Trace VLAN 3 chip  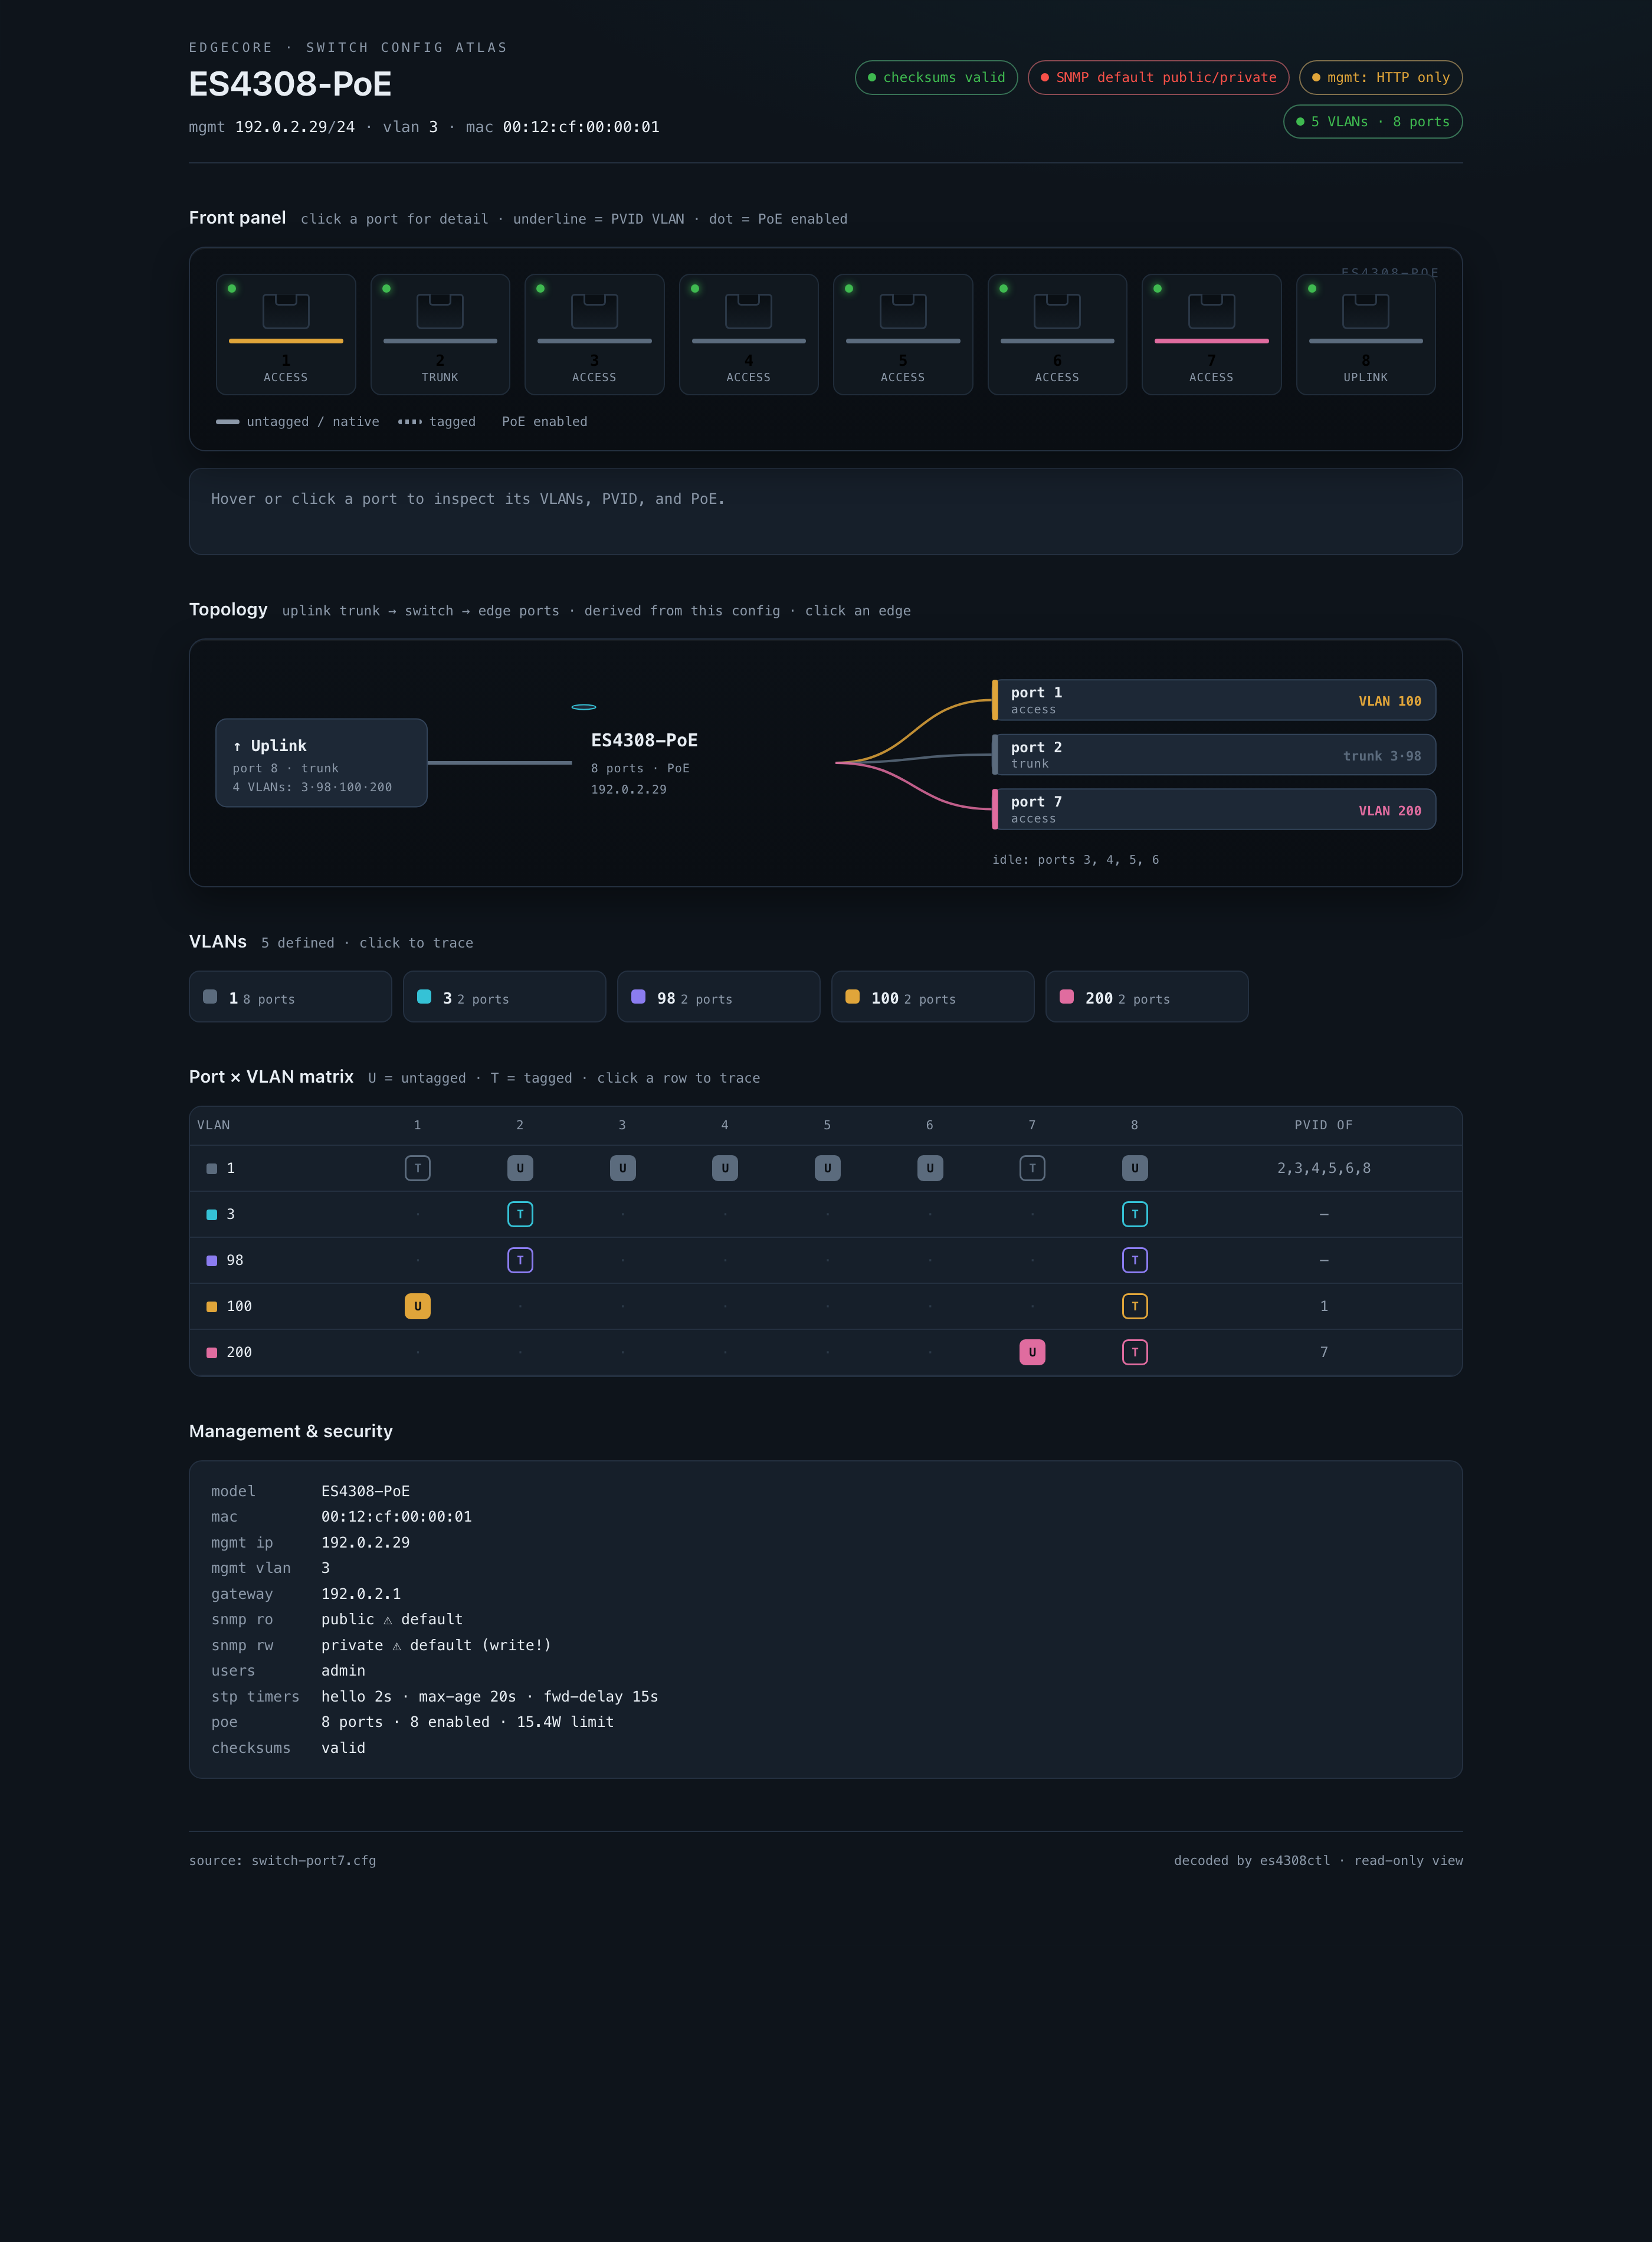click(x=504, y=997)
